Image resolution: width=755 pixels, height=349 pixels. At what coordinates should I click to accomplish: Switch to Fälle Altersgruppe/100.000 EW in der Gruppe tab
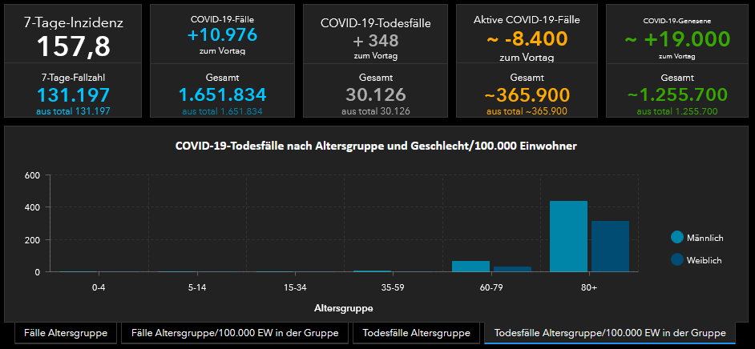tap(234, 332)
